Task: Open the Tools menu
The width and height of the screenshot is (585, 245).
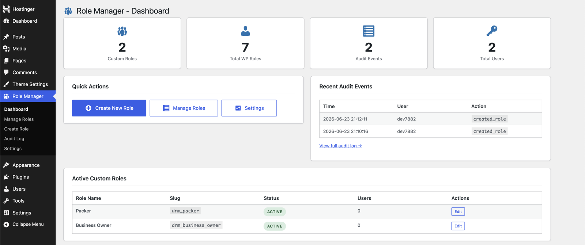Action: (28, 200)
